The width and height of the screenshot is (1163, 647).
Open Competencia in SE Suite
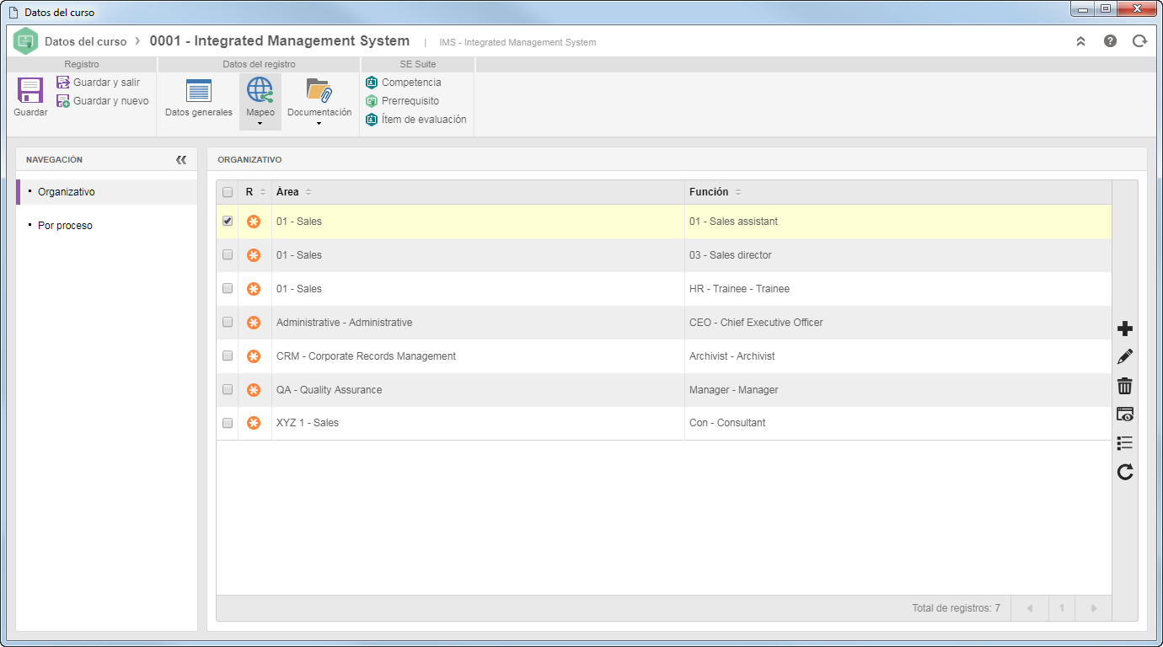403,83
